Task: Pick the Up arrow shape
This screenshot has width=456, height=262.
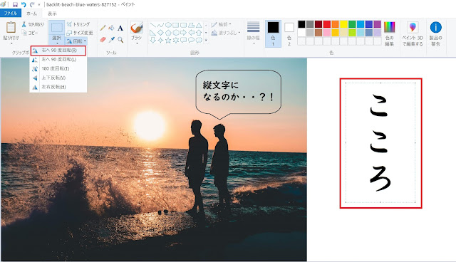Action: point(199,33)
